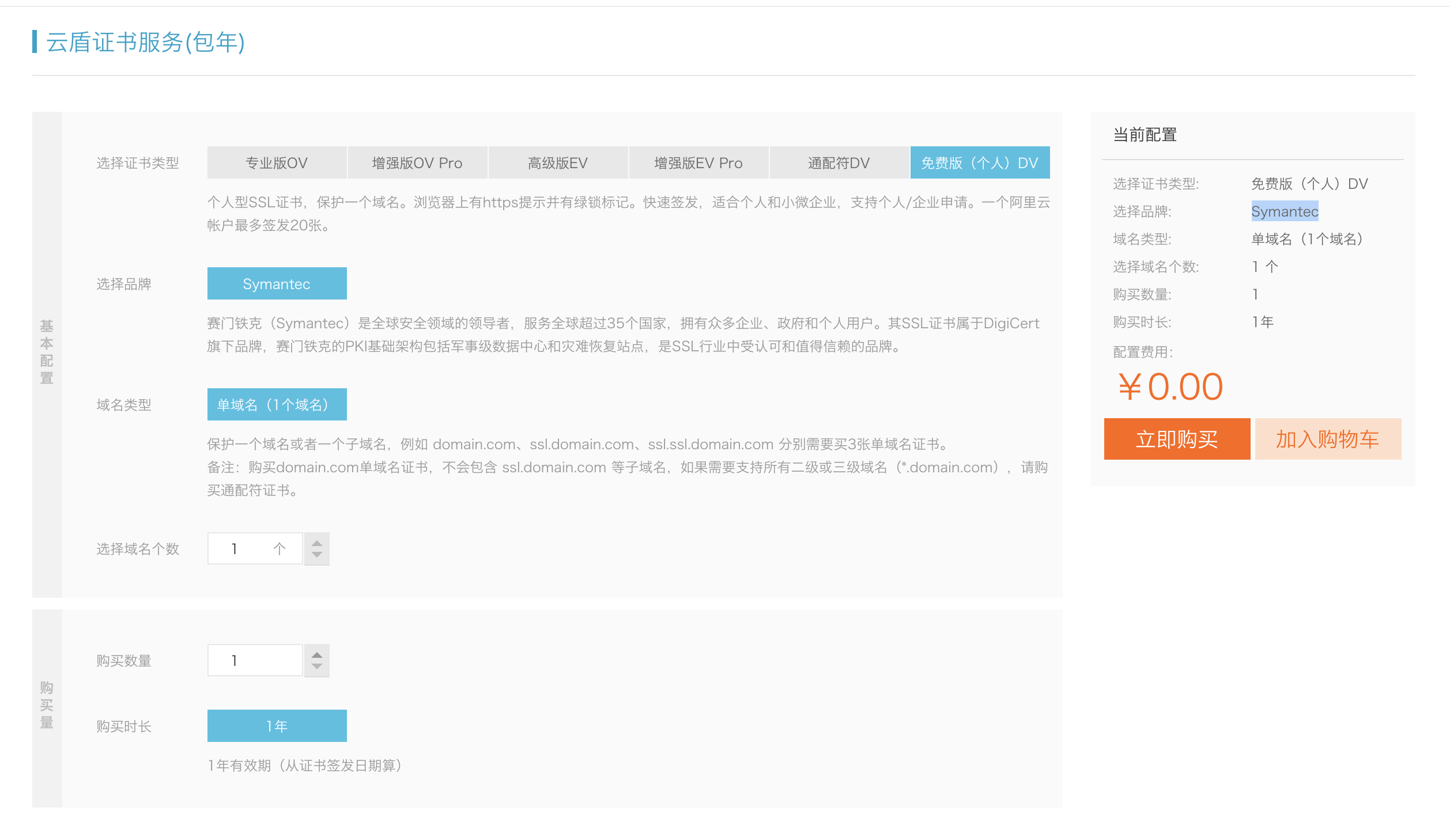
Task: Select the Symantec brand option
Action: coord(277,284)
